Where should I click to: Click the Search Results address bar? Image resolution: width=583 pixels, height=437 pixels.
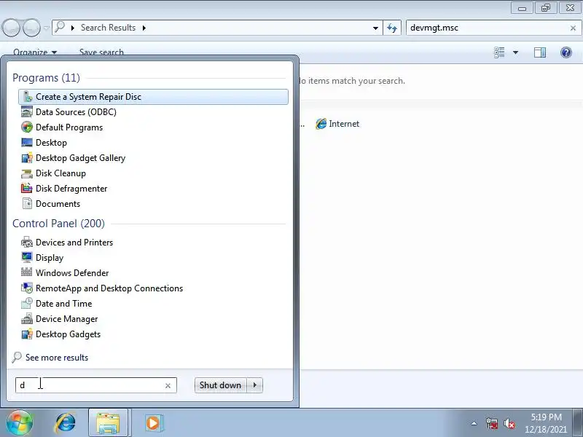(216, 28)
